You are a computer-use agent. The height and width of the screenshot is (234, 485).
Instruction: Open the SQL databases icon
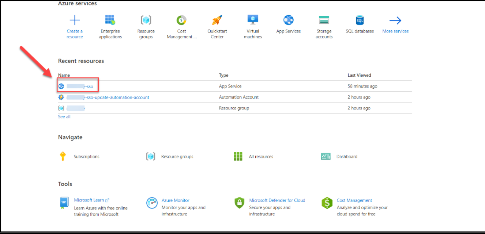pyautogui.click(x=360, y=20)
